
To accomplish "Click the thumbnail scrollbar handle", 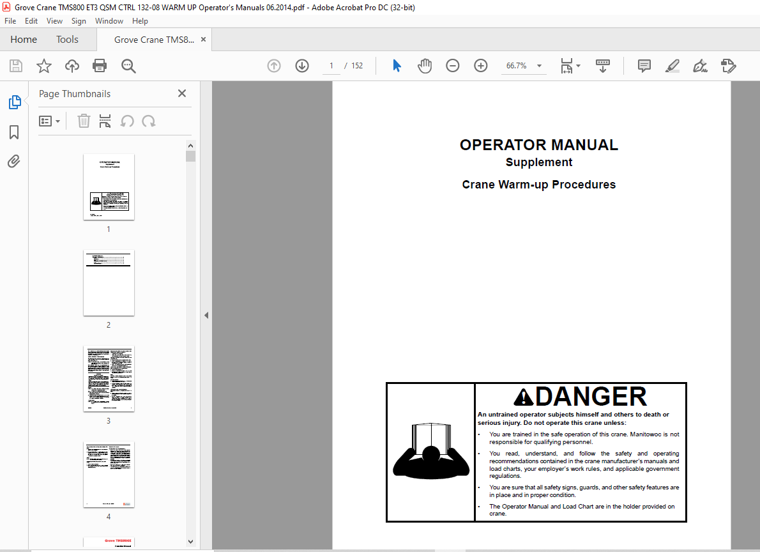I will click(x=190, y=156).
